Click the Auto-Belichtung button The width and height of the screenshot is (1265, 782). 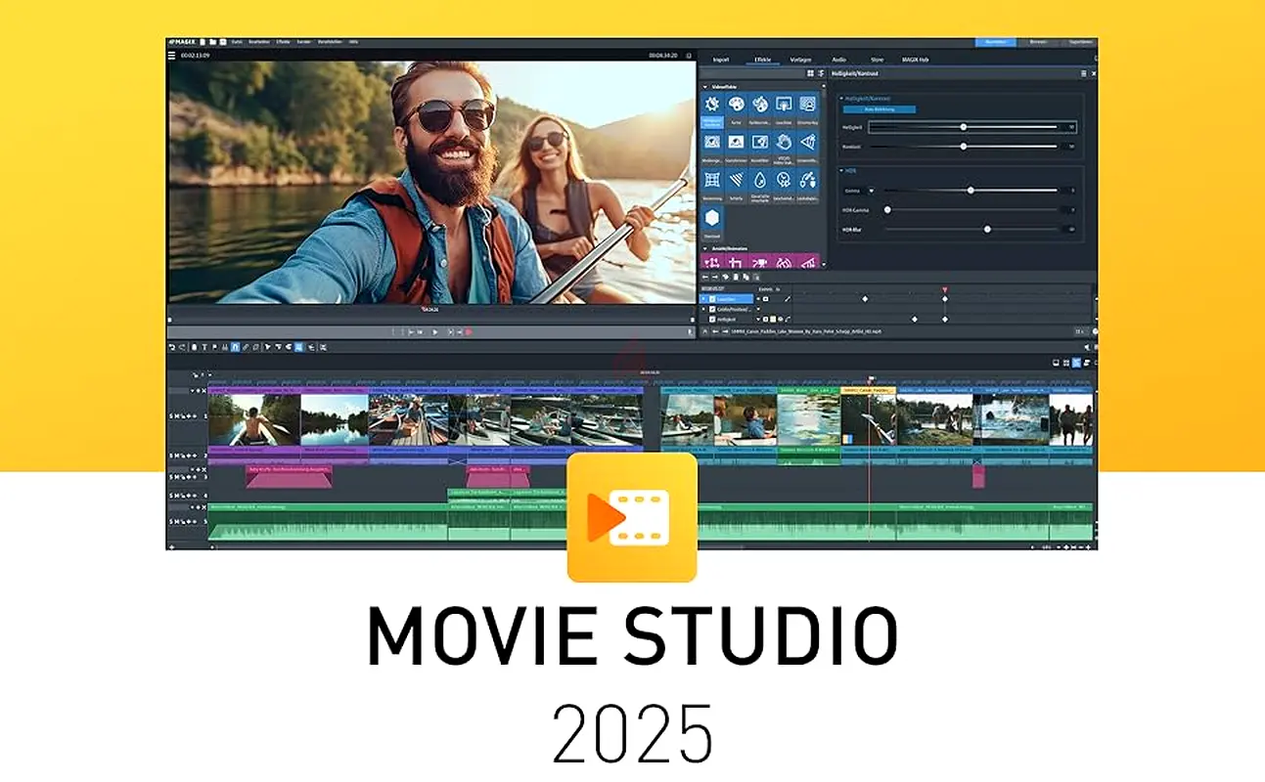(880, 109)
